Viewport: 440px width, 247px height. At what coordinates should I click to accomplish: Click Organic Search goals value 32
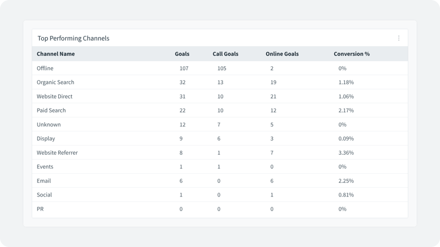coord(183,82)
